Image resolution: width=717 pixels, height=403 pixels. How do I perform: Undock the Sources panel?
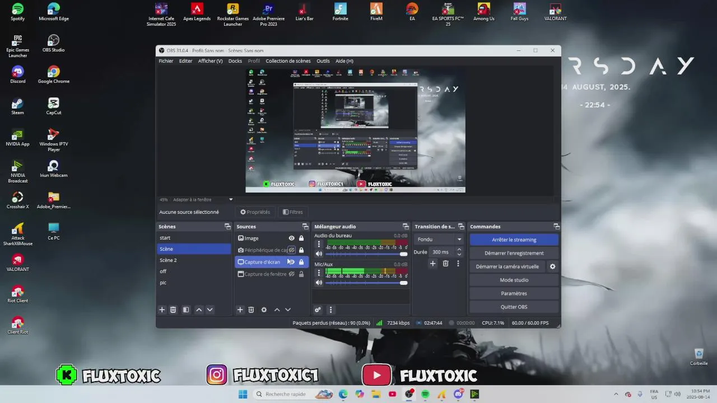pos(305,227)
